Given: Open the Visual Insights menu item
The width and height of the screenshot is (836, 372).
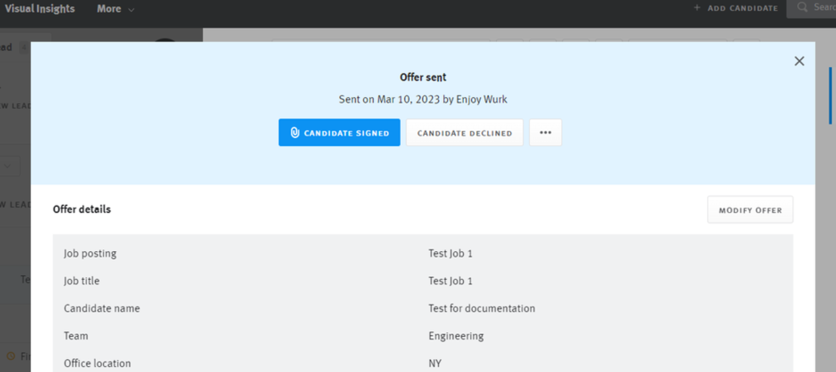Looking at the screenshot, I should (x=40, y=9).
